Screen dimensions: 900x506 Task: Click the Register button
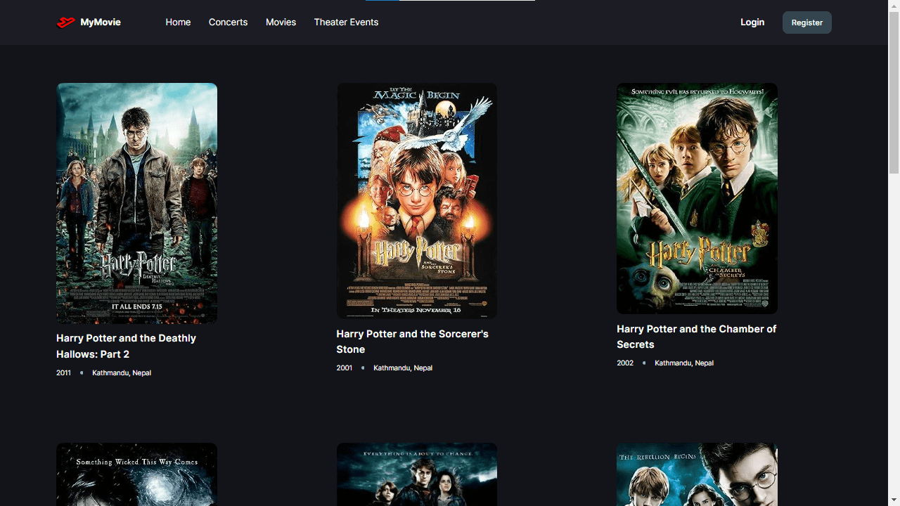tap(806, 22)
